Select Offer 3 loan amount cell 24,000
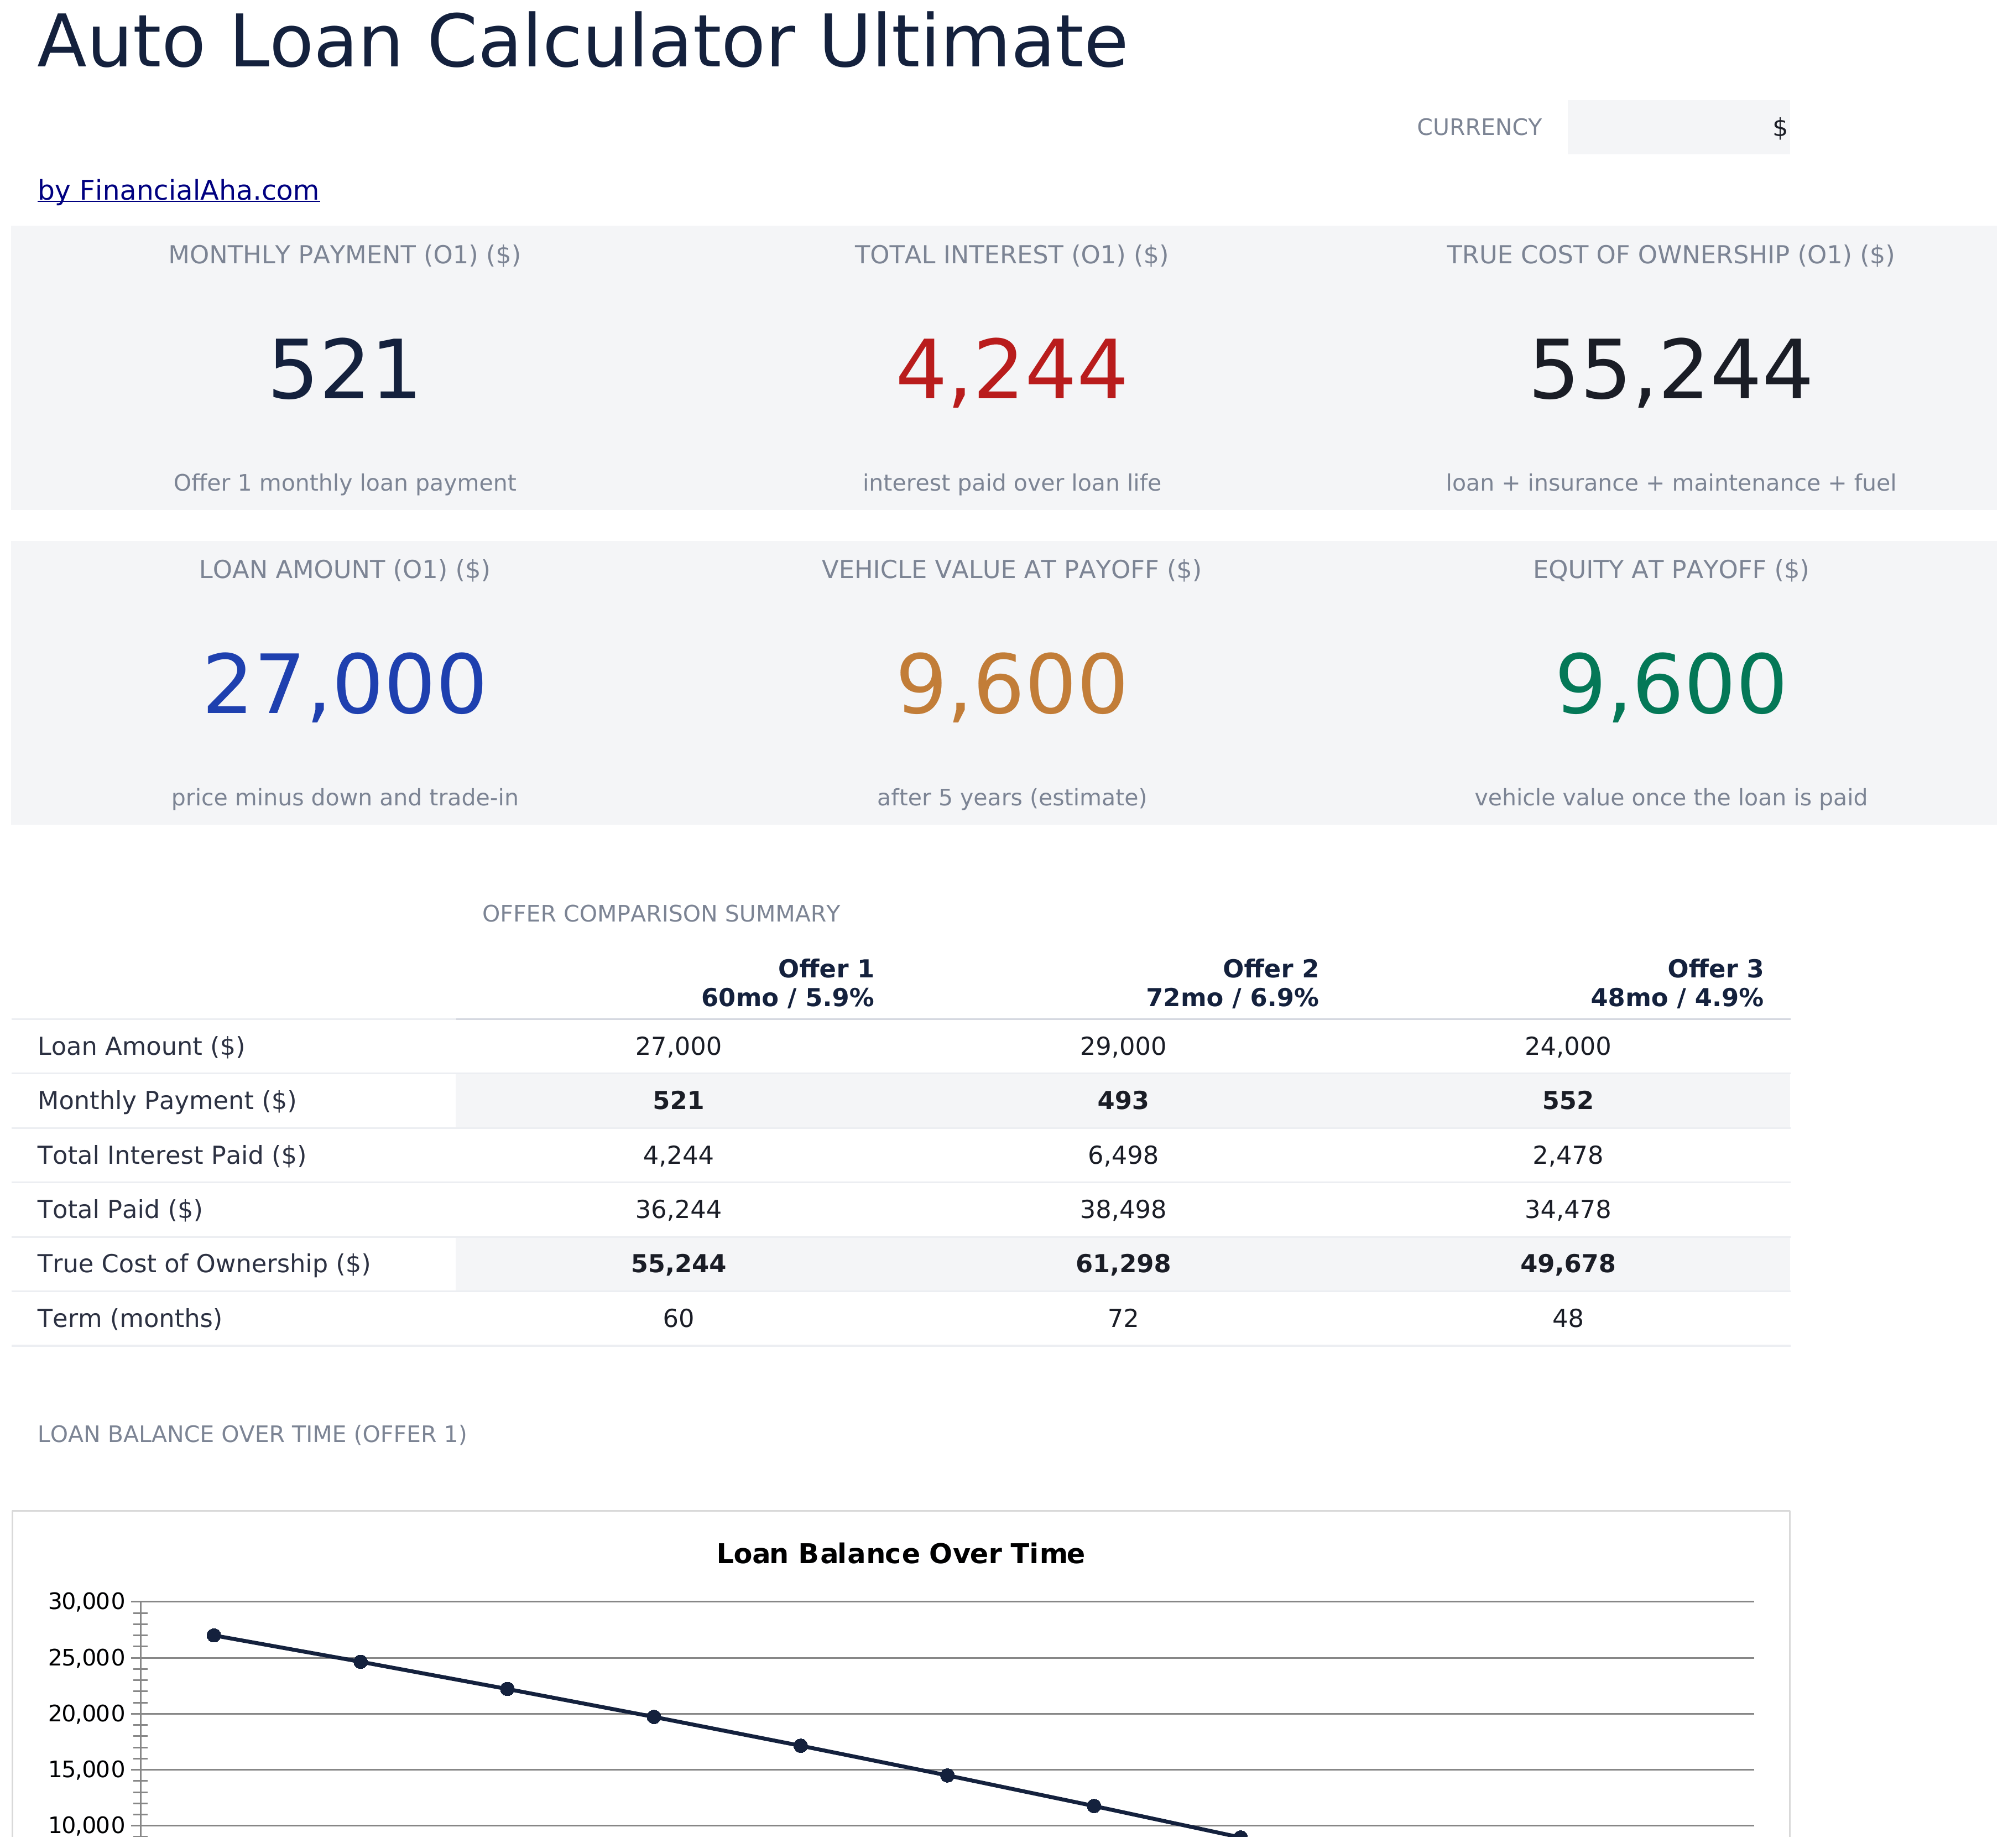The height and width of the screenshot is (1848, 2008). (x=1567, y=1047)
